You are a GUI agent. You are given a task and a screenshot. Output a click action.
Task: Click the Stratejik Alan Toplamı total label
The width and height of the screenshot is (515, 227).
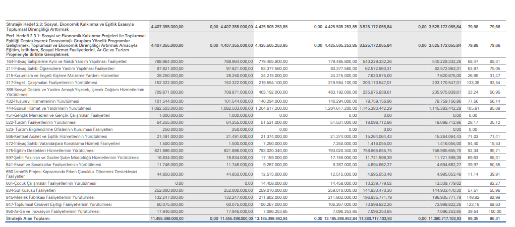[28, 219]
